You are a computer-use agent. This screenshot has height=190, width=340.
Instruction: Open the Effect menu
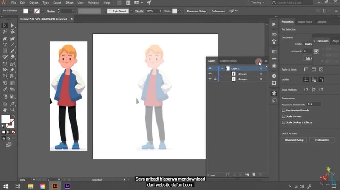tap(69, 3)
